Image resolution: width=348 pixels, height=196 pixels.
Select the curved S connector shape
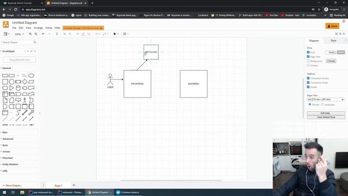pos(18,113)
